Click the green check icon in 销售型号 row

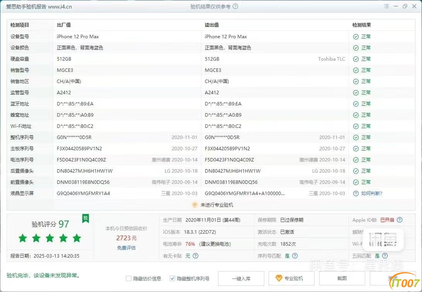coord(356,70)
